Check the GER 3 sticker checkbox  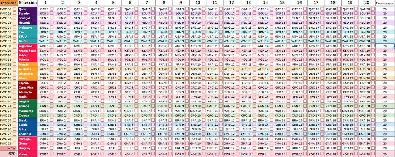tap(86, 92)
